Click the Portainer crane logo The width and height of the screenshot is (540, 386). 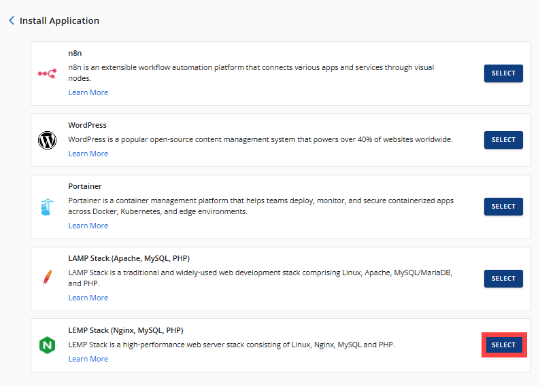point(47,207)
